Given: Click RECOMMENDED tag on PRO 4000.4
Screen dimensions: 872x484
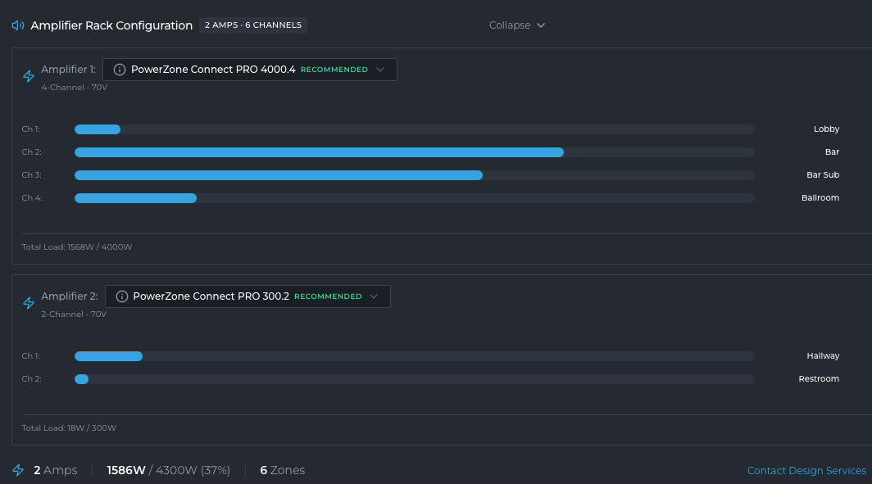Looking at the screenshot, I should click(334, 70).
